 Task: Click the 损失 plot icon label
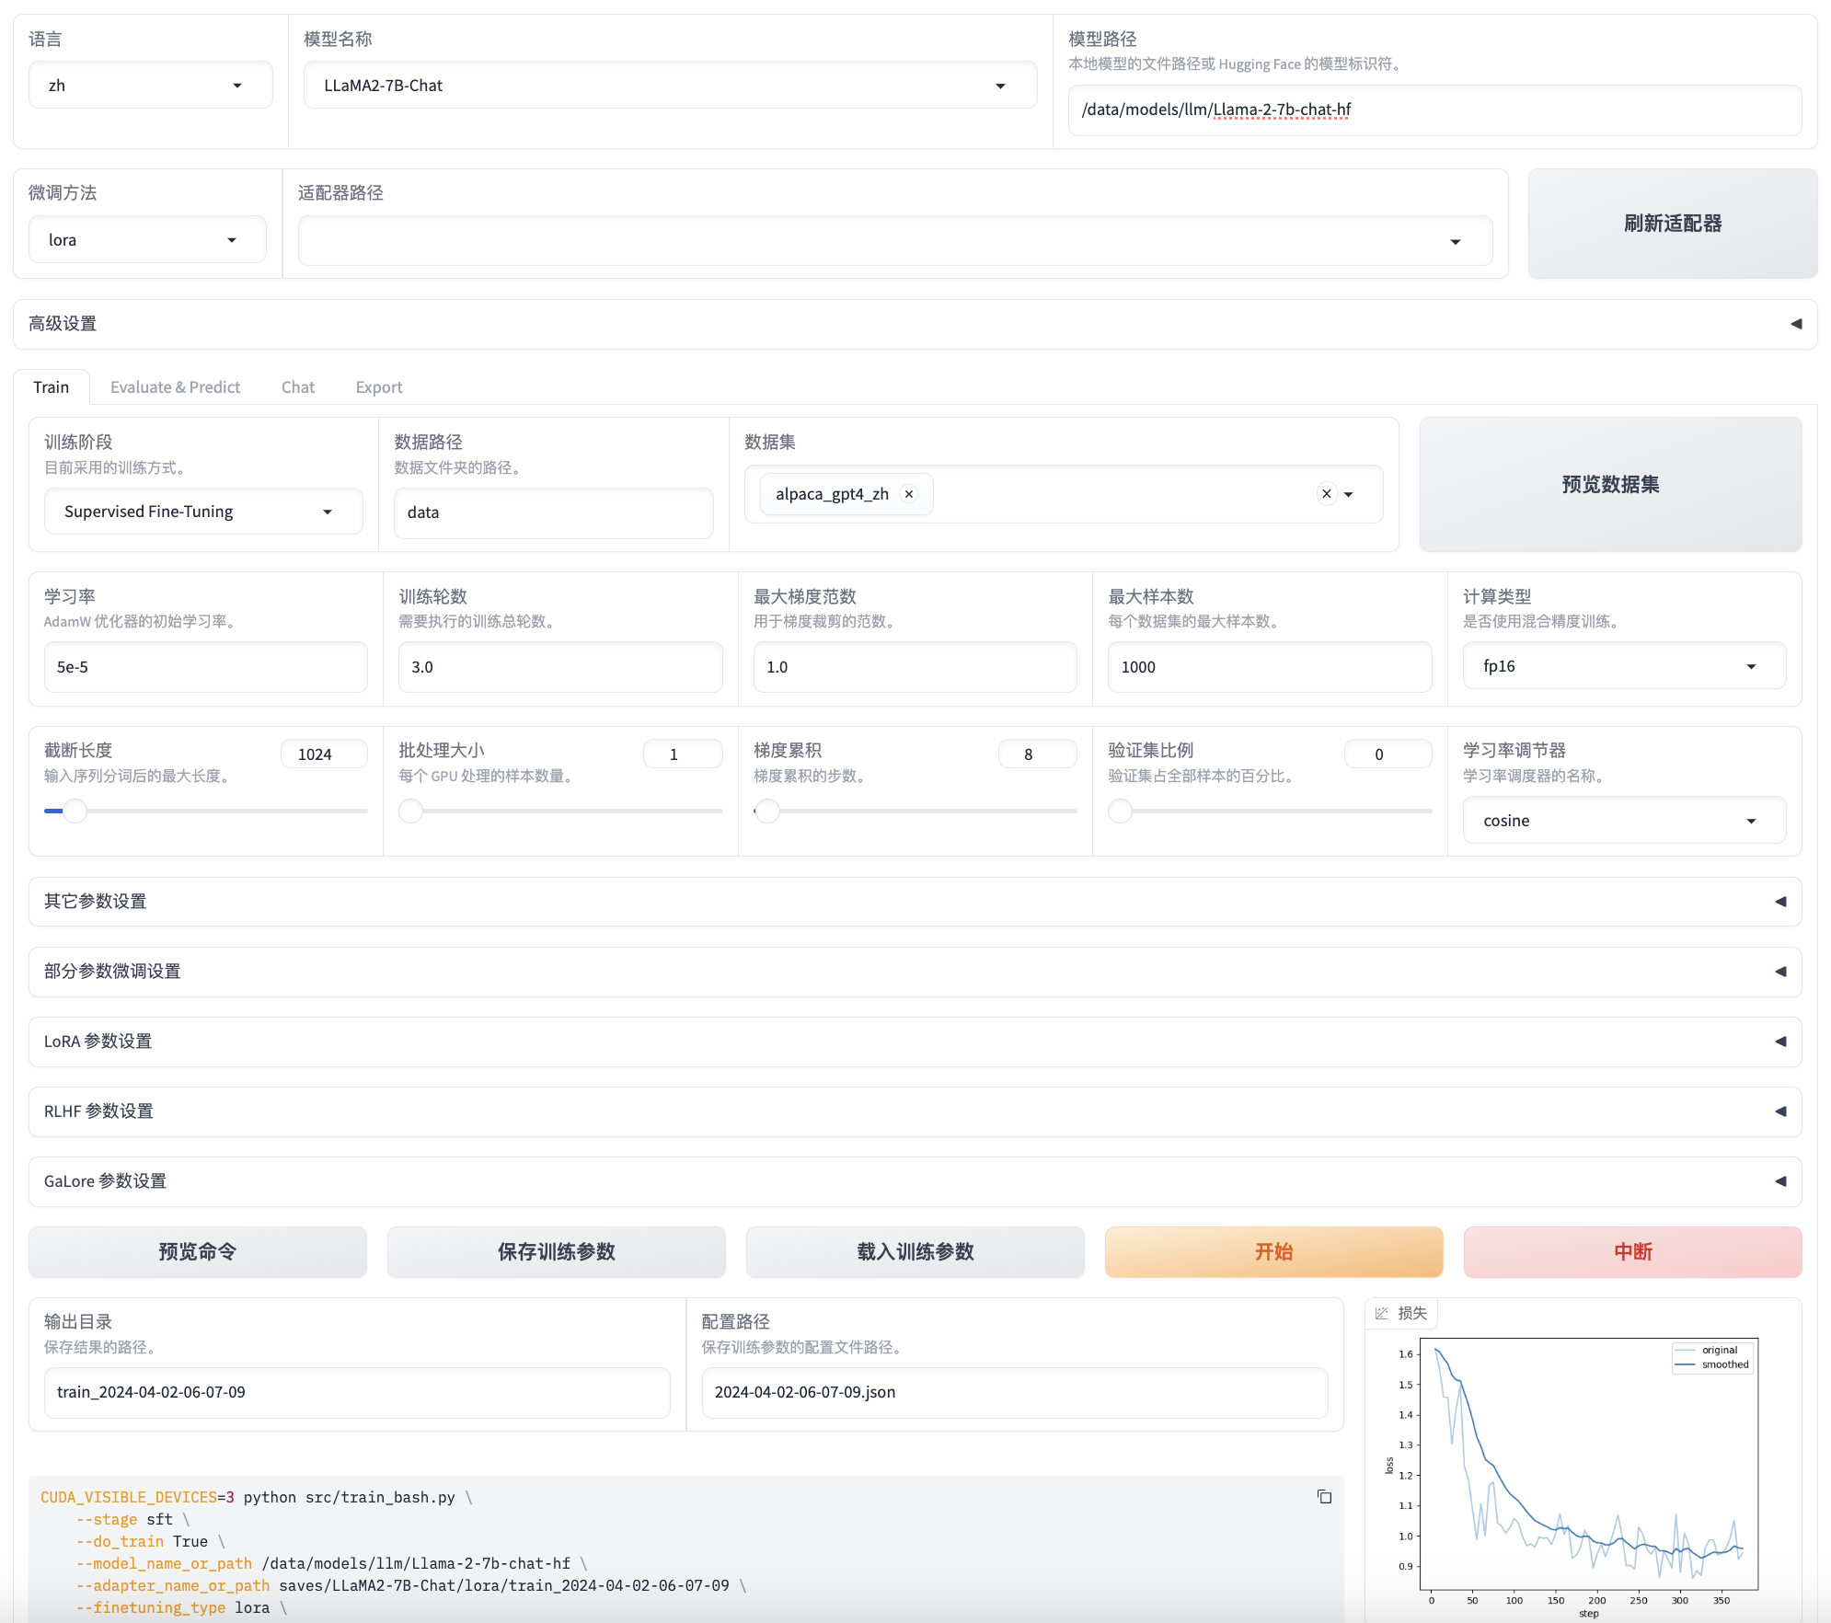pyautogui.click(x=1401, y=1313)
